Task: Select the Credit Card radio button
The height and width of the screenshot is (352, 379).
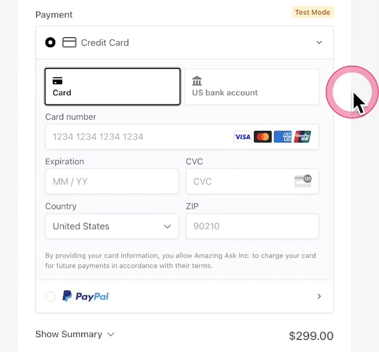Action: tap(50, 42)
